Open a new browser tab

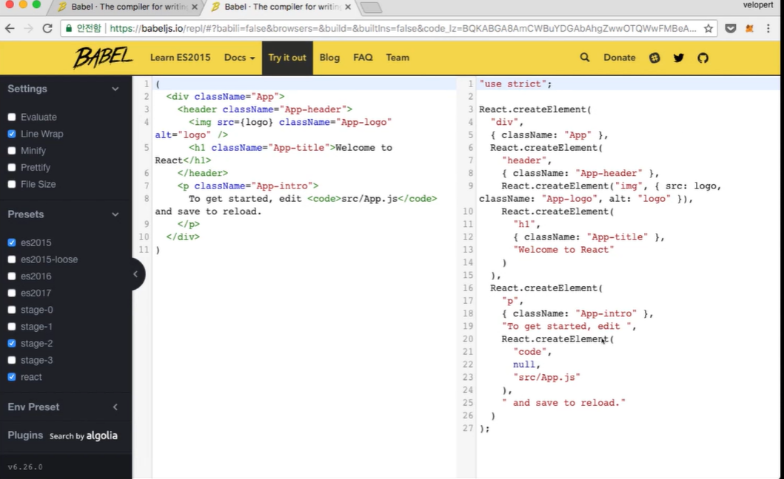[370, 7]
